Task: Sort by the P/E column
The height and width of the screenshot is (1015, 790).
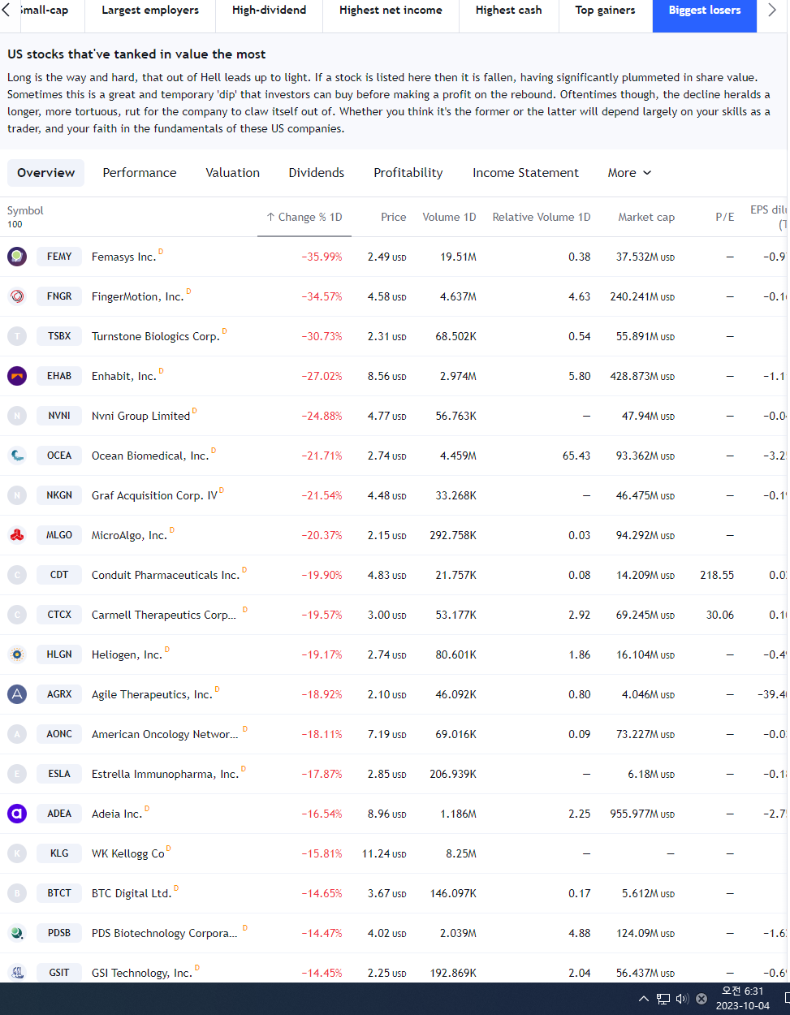Action: (725, 217)
